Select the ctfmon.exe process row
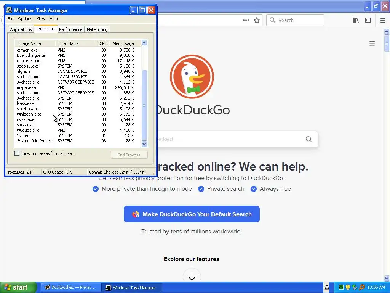The image size is (390, 293). point(78,50)
